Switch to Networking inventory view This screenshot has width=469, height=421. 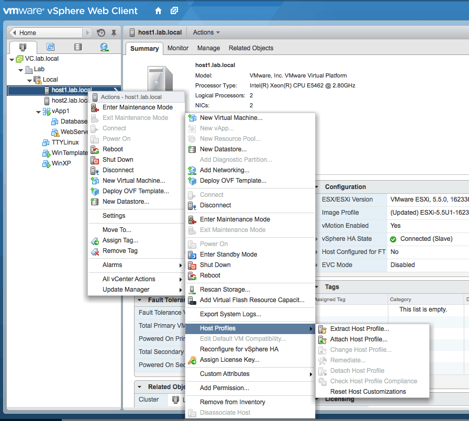click(104, 47)
